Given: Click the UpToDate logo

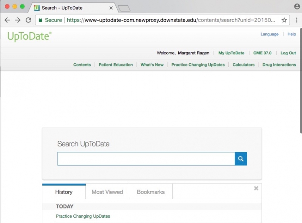Looking at the screenshot, I should pos(29,36).
